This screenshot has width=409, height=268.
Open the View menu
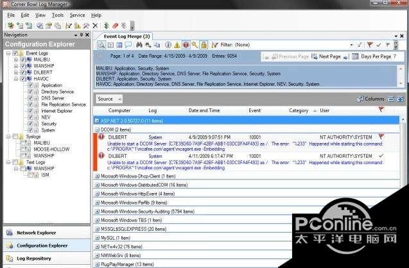click(40, 15)
